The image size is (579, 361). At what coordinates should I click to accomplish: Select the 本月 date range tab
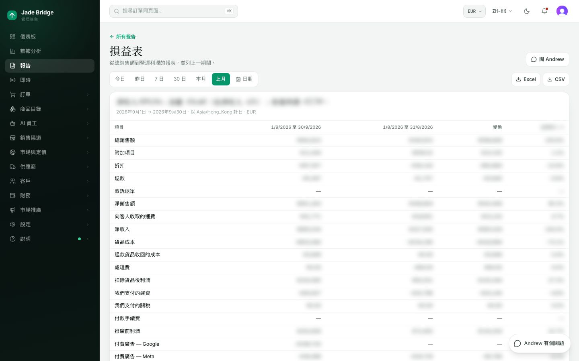click(201, 79)
